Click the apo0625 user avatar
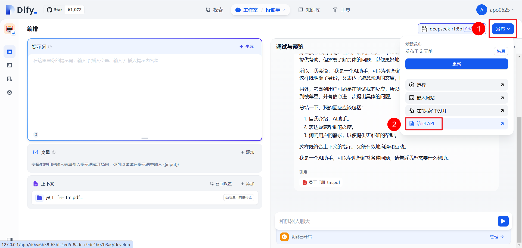This screenshot has height=248, width=522. pos(481,10)
